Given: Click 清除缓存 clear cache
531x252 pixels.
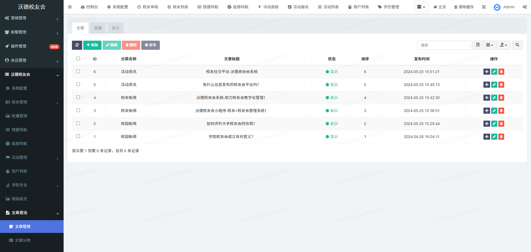Looking at the screenshot, I should click(x=464, y=7).
